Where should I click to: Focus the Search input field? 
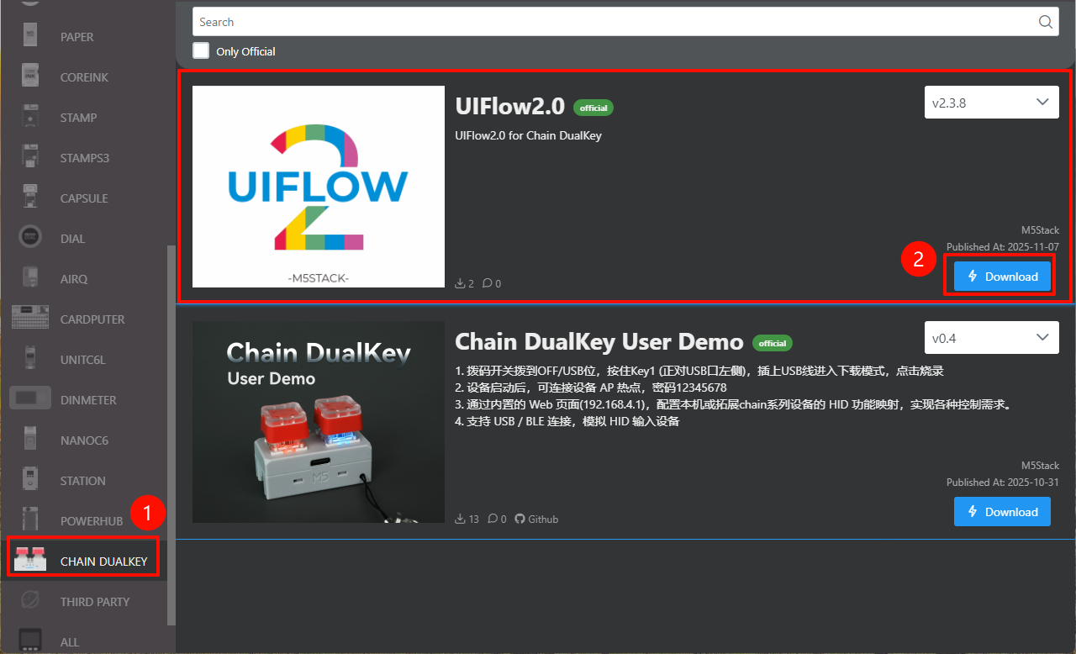pos(614,22)
